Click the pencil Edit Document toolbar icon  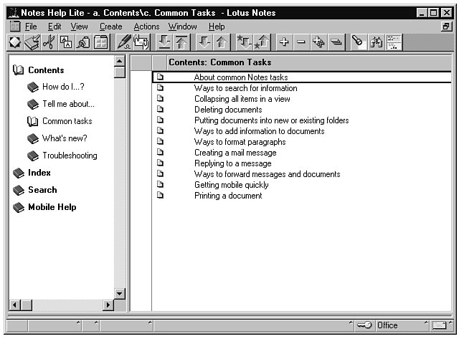tap(123, 42)
